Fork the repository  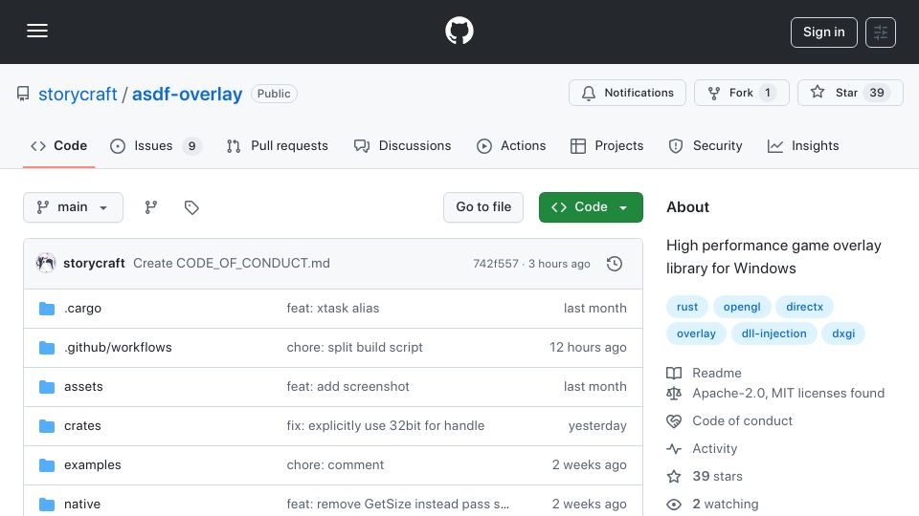[741, 93]
